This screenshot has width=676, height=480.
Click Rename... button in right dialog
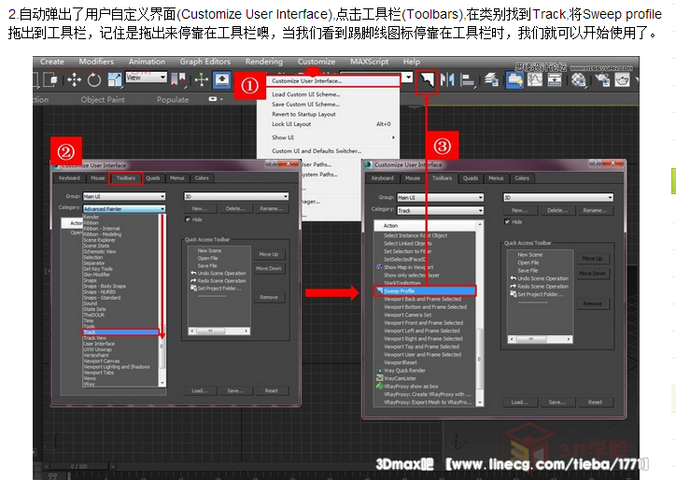pos(595,210)
